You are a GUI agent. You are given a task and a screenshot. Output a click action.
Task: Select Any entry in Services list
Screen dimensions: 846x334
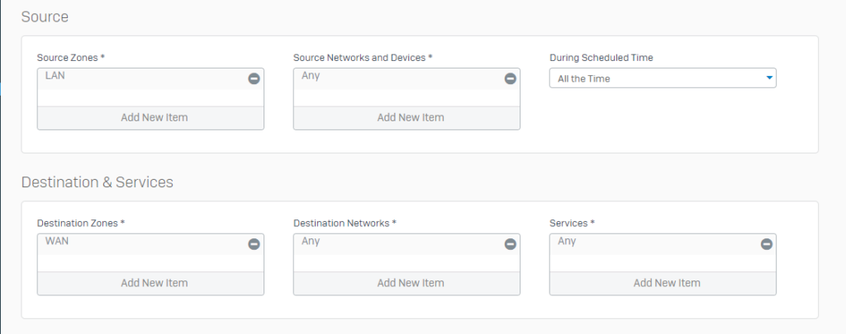point(567,242)
